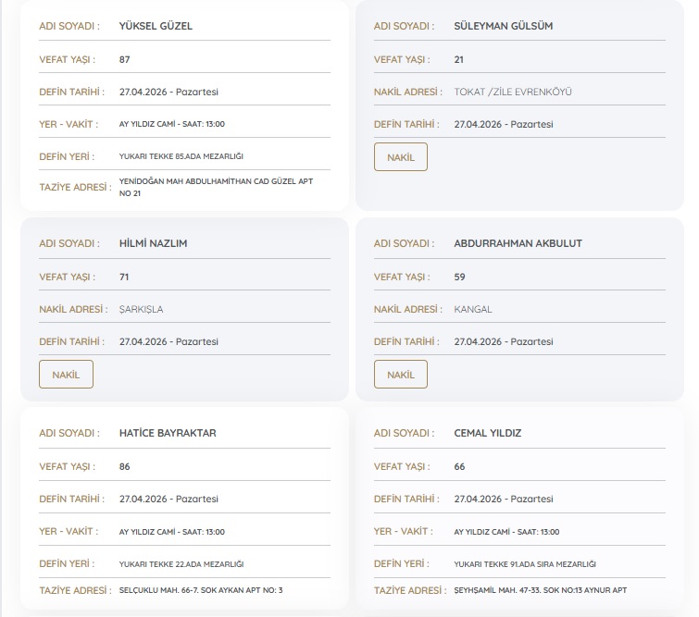Select the name HATİCE BAYRAKTAR
The height and width of the screenshot is (617, 699).
tap(168, 433)
